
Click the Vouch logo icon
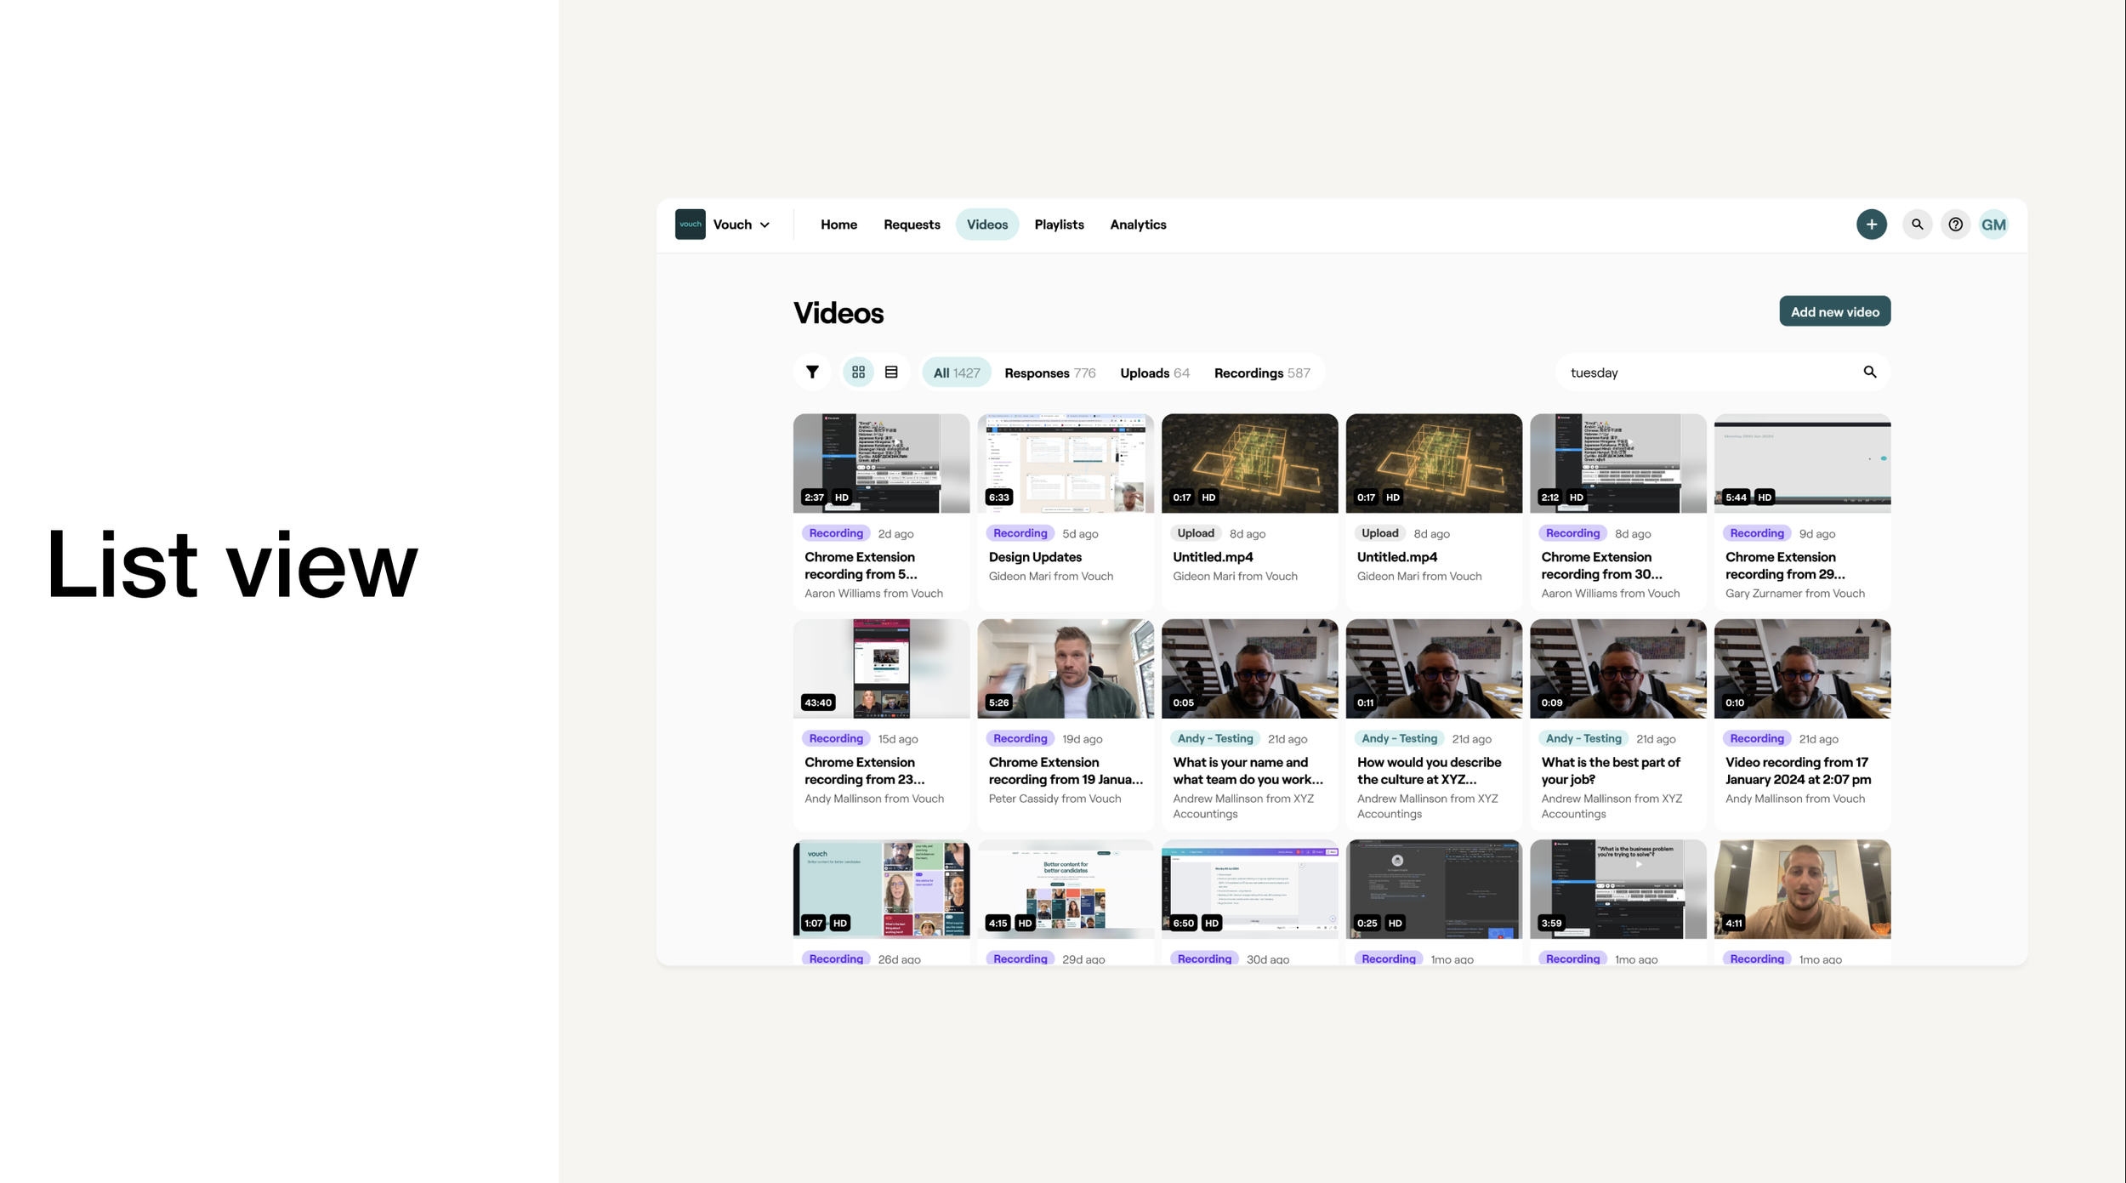690,225
